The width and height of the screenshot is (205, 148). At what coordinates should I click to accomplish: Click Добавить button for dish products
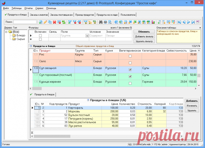tap(192, 101)
